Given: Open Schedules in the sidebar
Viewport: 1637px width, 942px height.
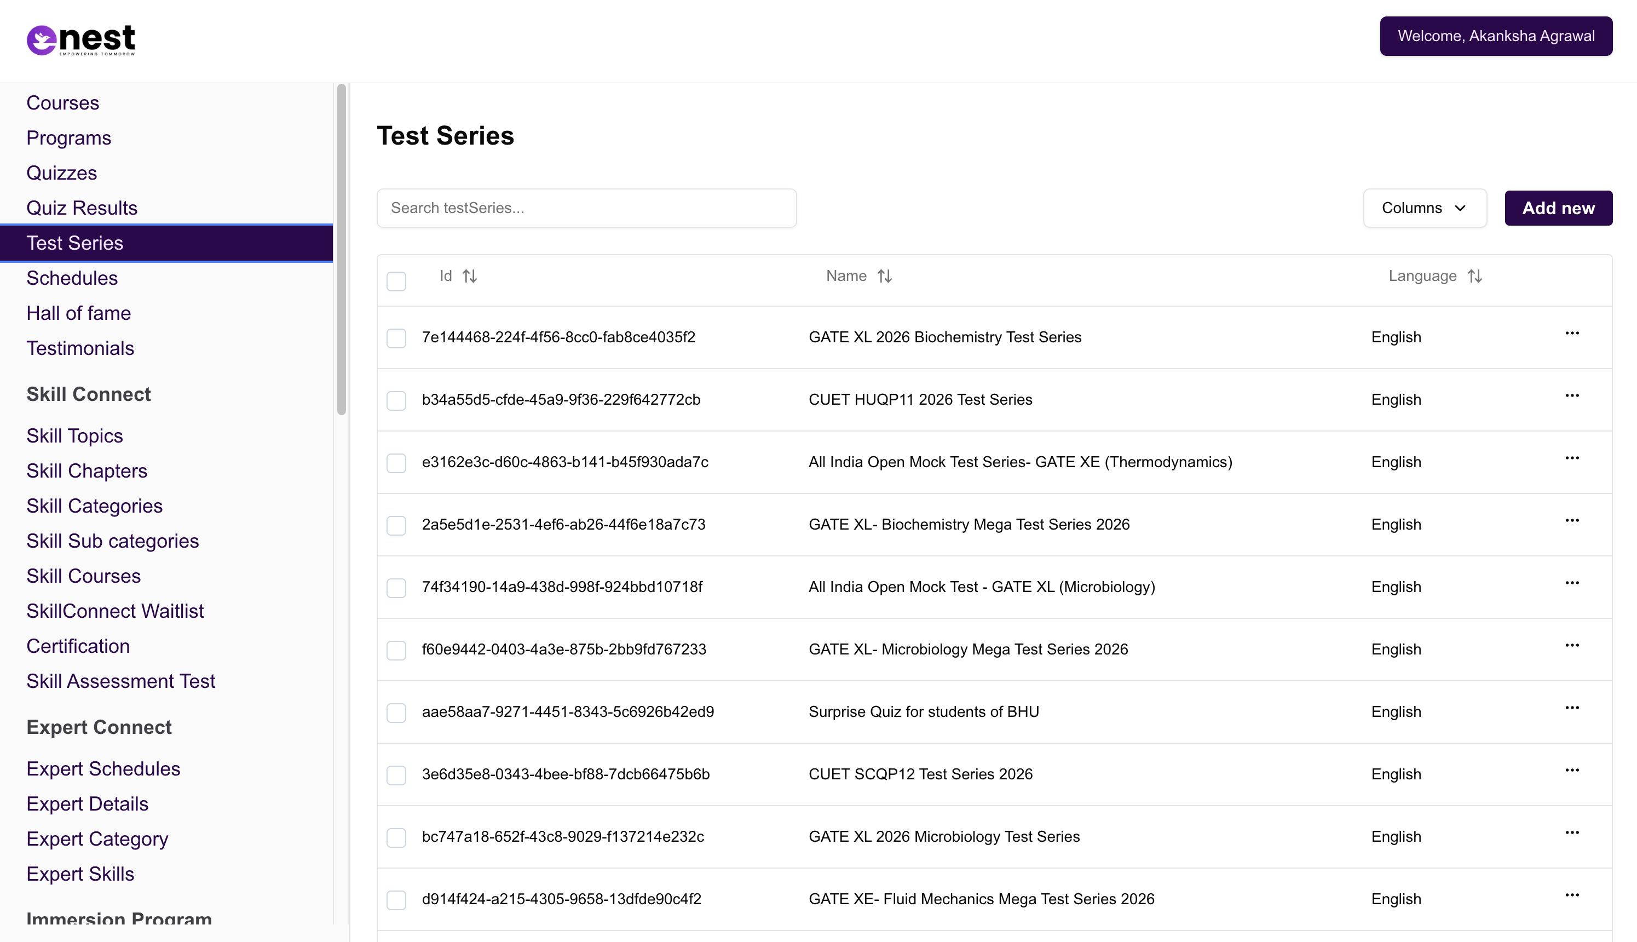Looking at the screenshot, I should pos(72,278).
